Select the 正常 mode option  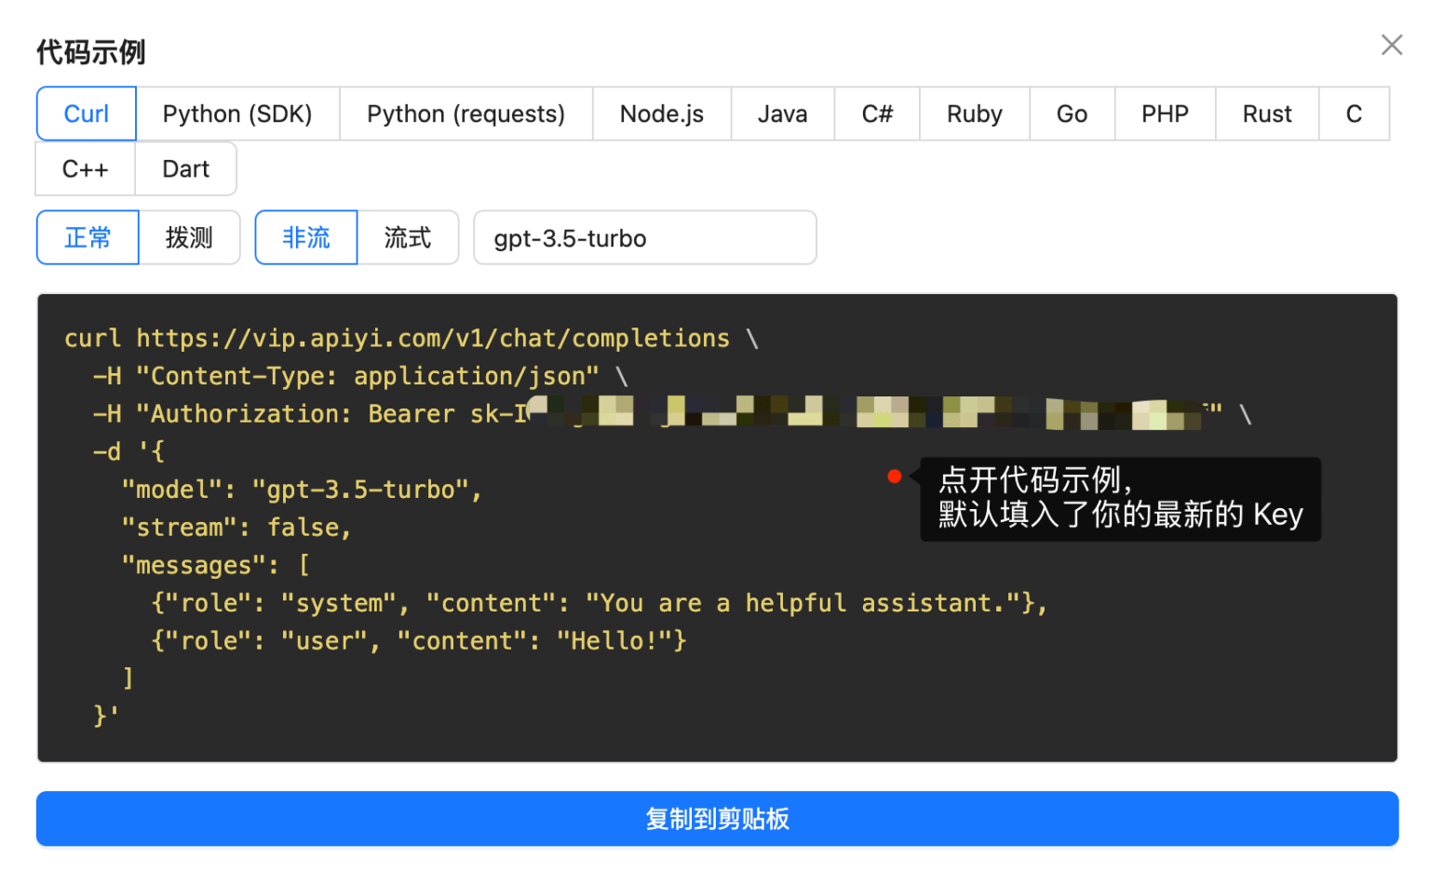pyautogui.click(x=88, y=237)
